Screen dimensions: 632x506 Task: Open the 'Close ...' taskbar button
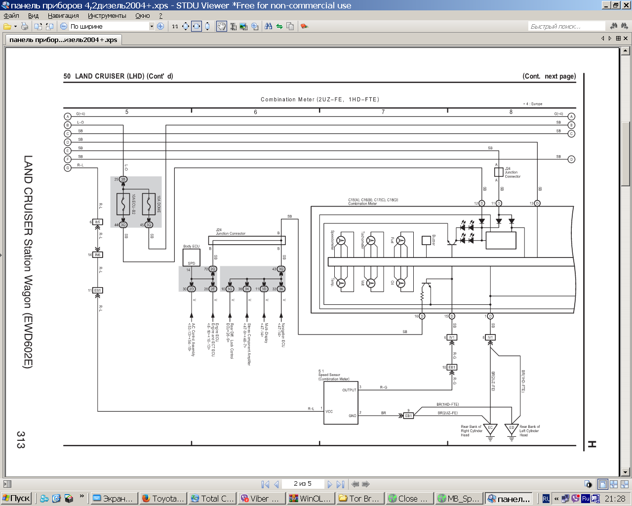(x=410, y=499)
